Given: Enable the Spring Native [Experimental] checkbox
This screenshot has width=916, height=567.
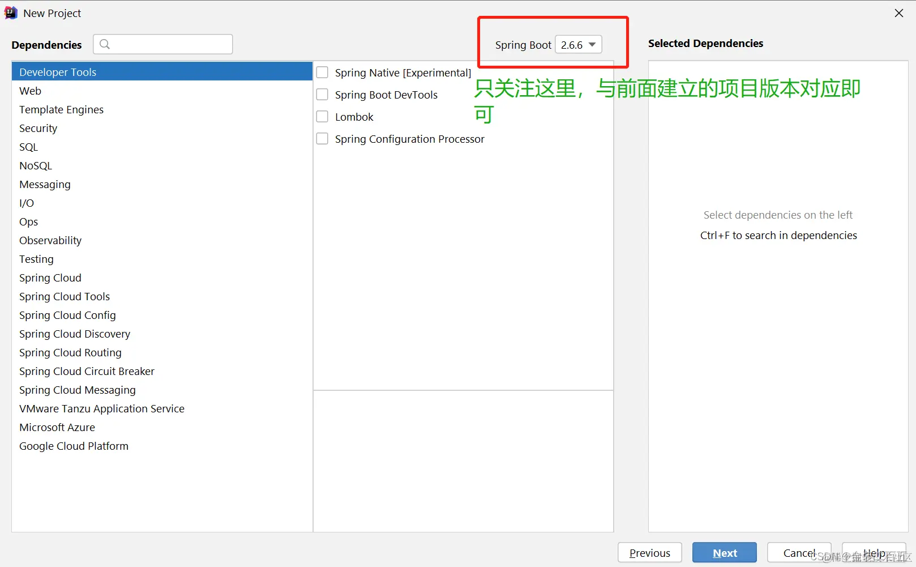Looking at the screenshot, I should [322, 73].
